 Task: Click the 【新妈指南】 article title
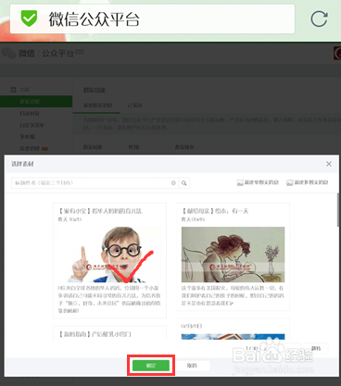95,334
